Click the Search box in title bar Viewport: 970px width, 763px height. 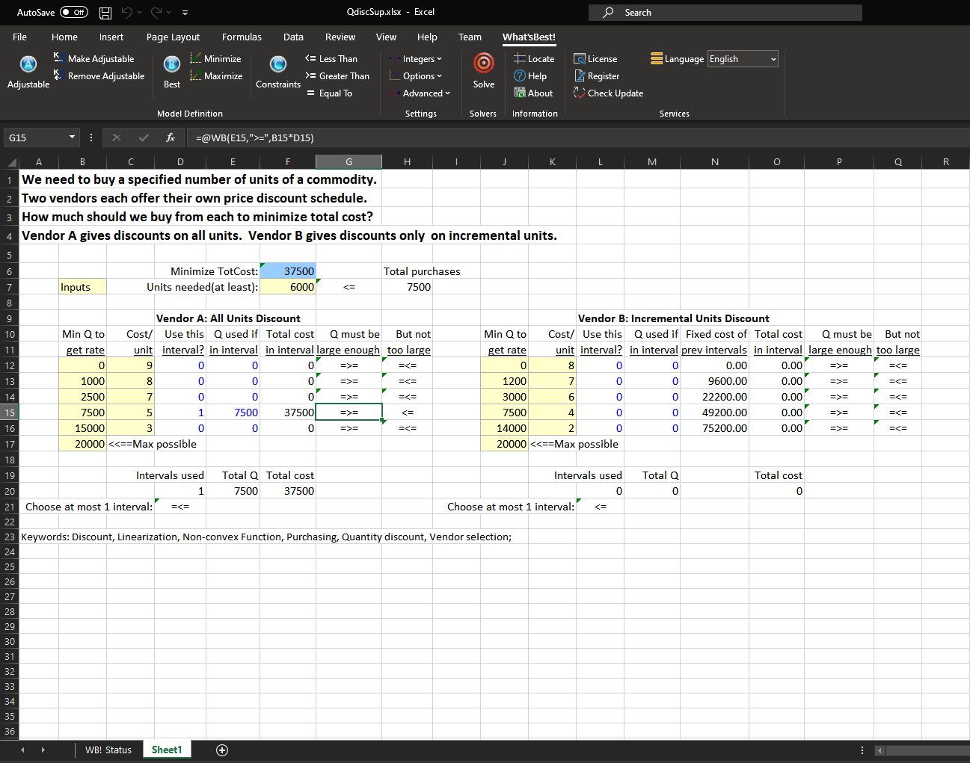coord(725,13)
